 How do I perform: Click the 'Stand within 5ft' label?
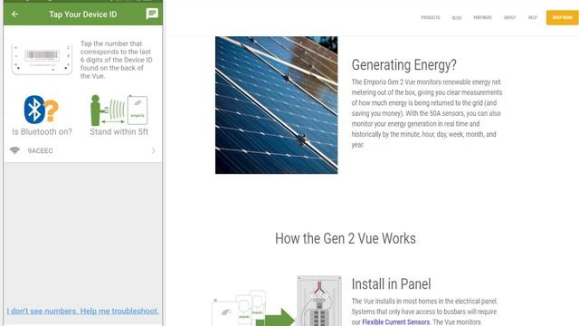coord(119,131)
